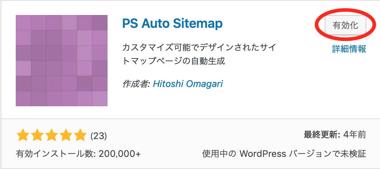Visit author Hitoshi Omagari's link
Viewport: 380px width, 169px height.
[x=188, y=84]
